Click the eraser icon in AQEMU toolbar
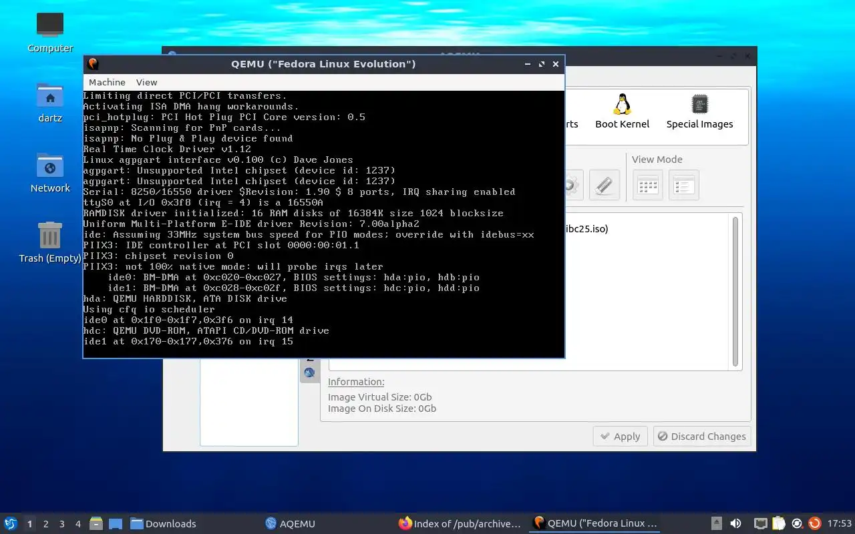 pos(605,185)
